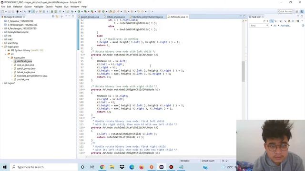
Task: Open the Window menu
Action: pos(75,7)
